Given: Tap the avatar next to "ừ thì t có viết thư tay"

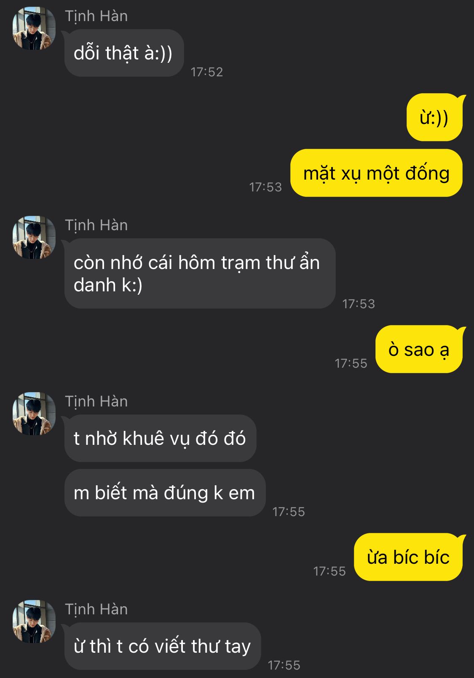Looking at the screenshot, I should 34,621.
